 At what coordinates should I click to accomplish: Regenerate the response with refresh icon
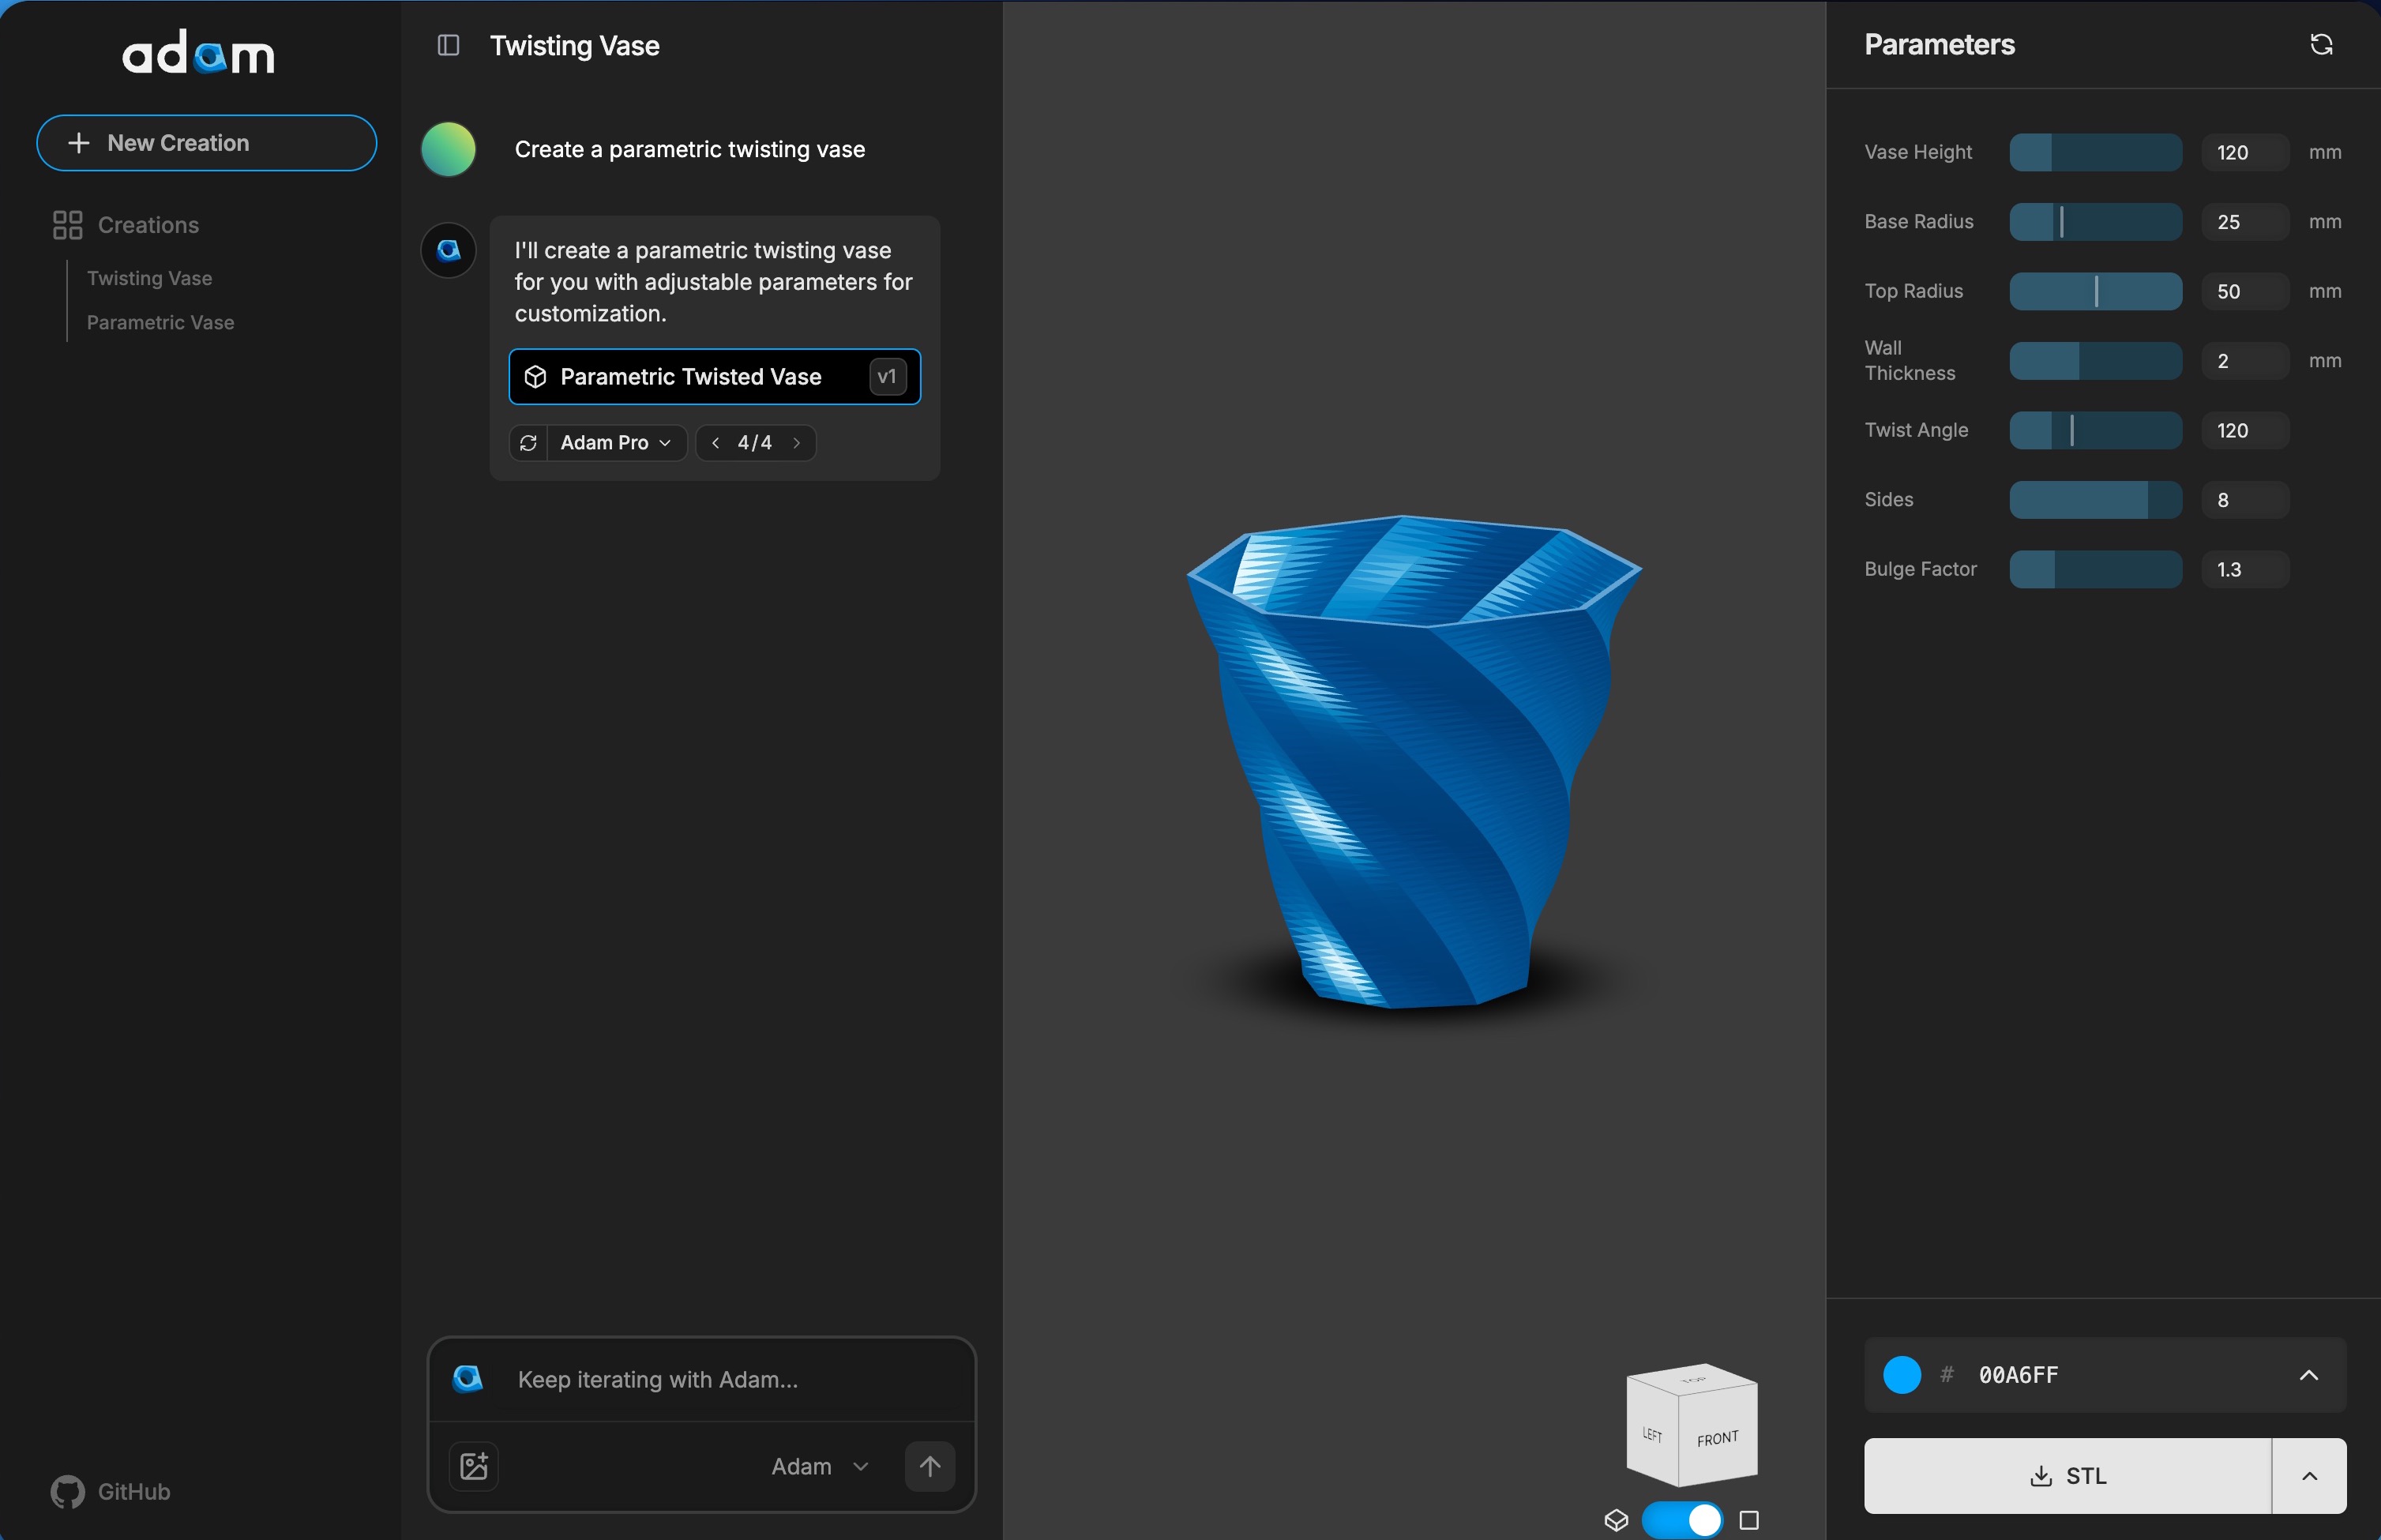528,442
